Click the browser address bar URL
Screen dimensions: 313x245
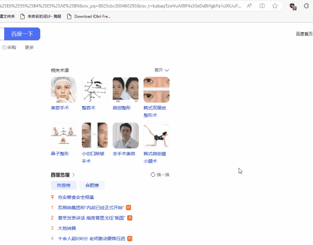tap(121, 6)
